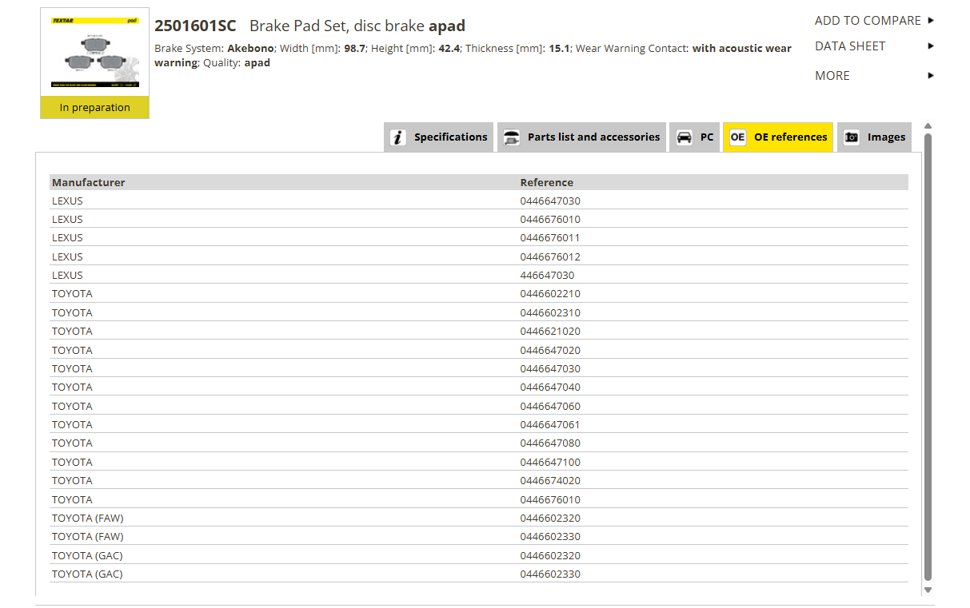Click the In preparation status label
The image size is (970, 608).
[95, 108]
